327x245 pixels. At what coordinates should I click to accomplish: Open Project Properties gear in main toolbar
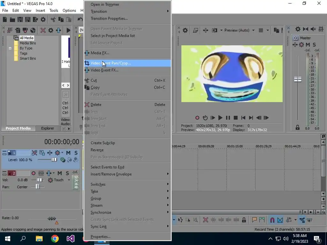pyautogui.click(x=43, y=19)
